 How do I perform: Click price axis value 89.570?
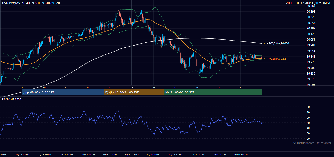click(x=312, y=79)
